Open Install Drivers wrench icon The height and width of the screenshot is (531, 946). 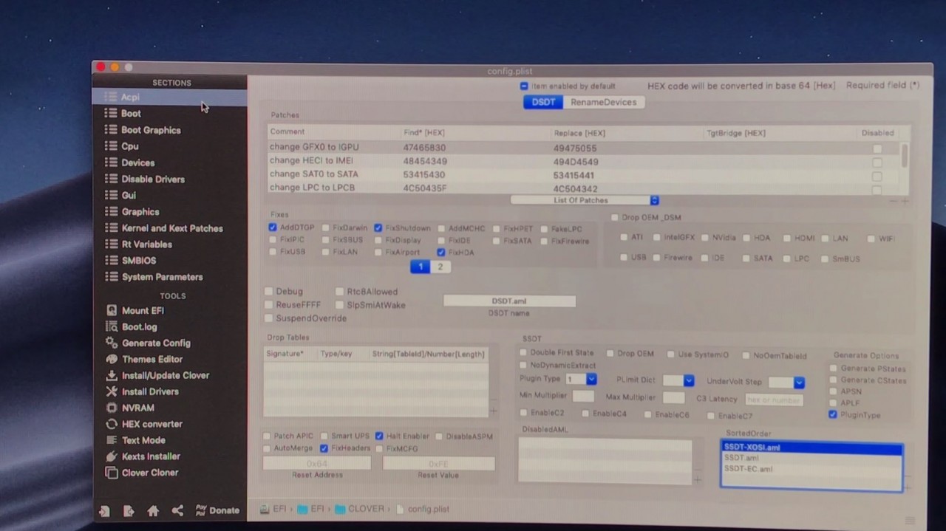[x=112, y=391]
